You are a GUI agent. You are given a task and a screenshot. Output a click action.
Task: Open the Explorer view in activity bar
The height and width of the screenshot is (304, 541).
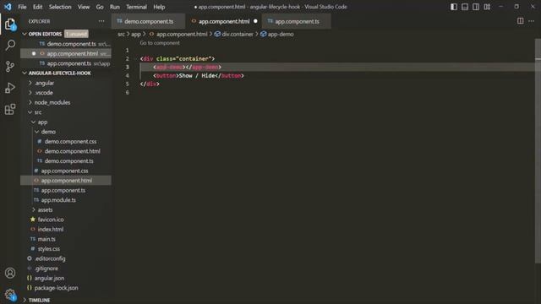click(x=10, y=24)
